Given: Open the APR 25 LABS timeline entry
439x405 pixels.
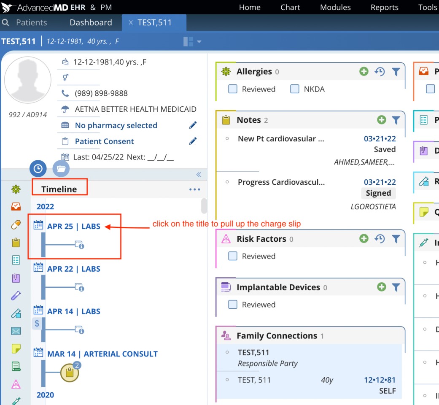Looking at the screenshot, I should point(74,226).
